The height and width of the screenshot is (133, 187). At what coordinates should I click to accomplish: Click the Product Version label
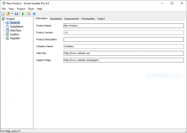click(45, 33)
